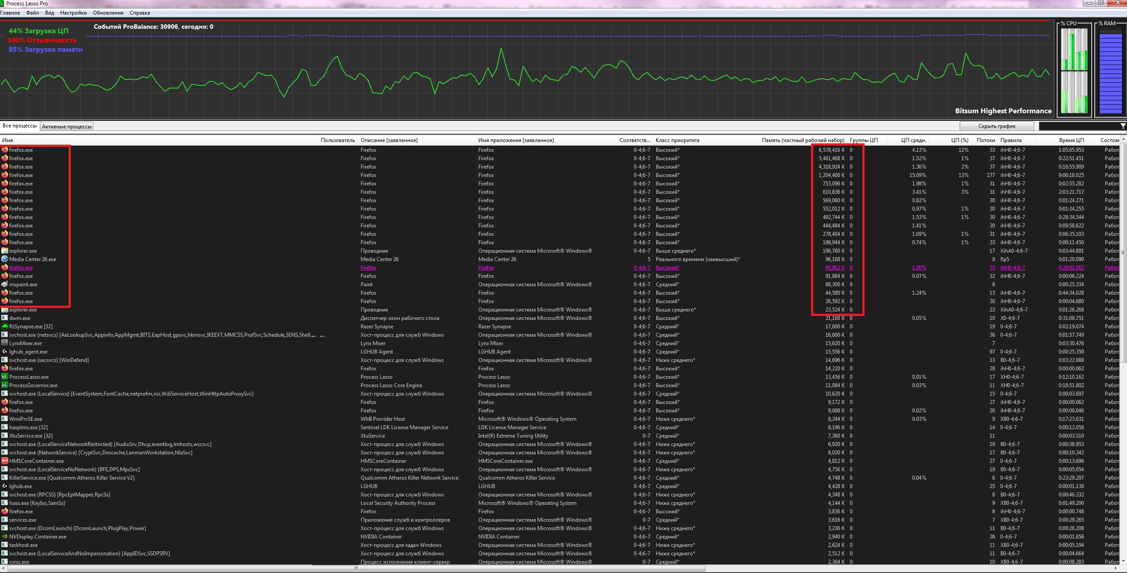Open the Вид menu
This screenshot has height=573, width=1127.
[x=50, y=13]
